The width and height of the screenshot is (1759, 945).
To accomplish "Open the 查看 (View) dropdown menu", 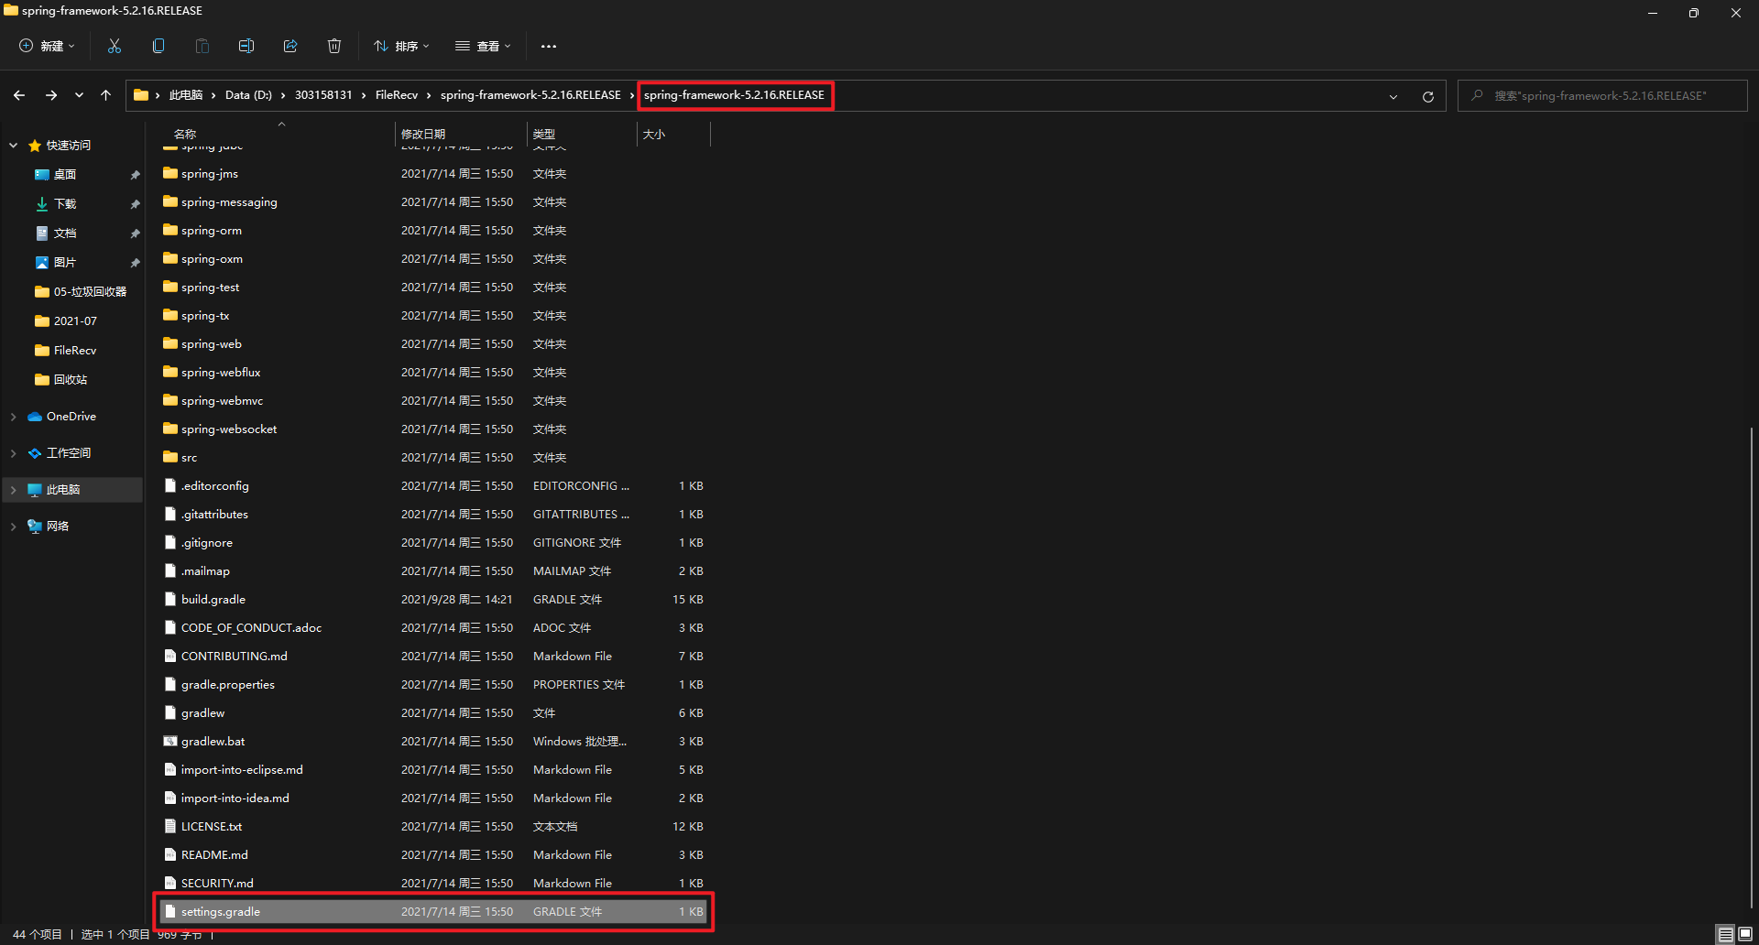I will point(483,46).
